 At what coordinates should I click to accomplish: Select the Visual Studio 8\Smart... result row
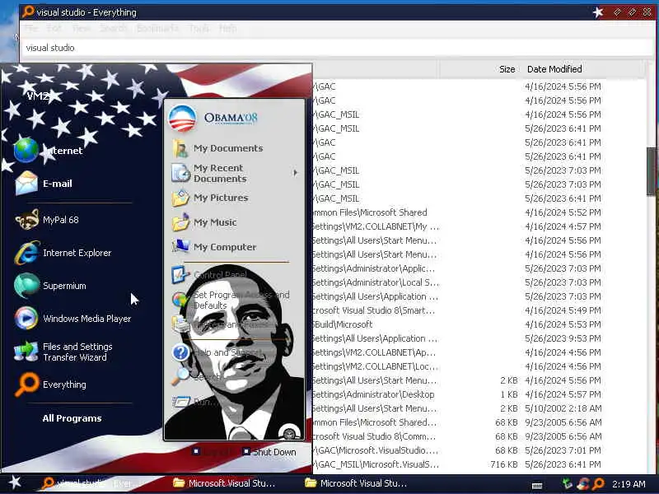coord(479,310)
